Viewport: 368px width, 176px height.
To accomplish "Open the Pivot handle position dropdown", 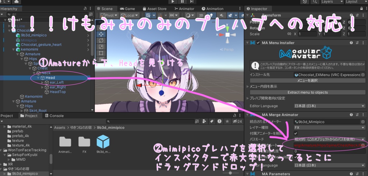I will [110, 15].
